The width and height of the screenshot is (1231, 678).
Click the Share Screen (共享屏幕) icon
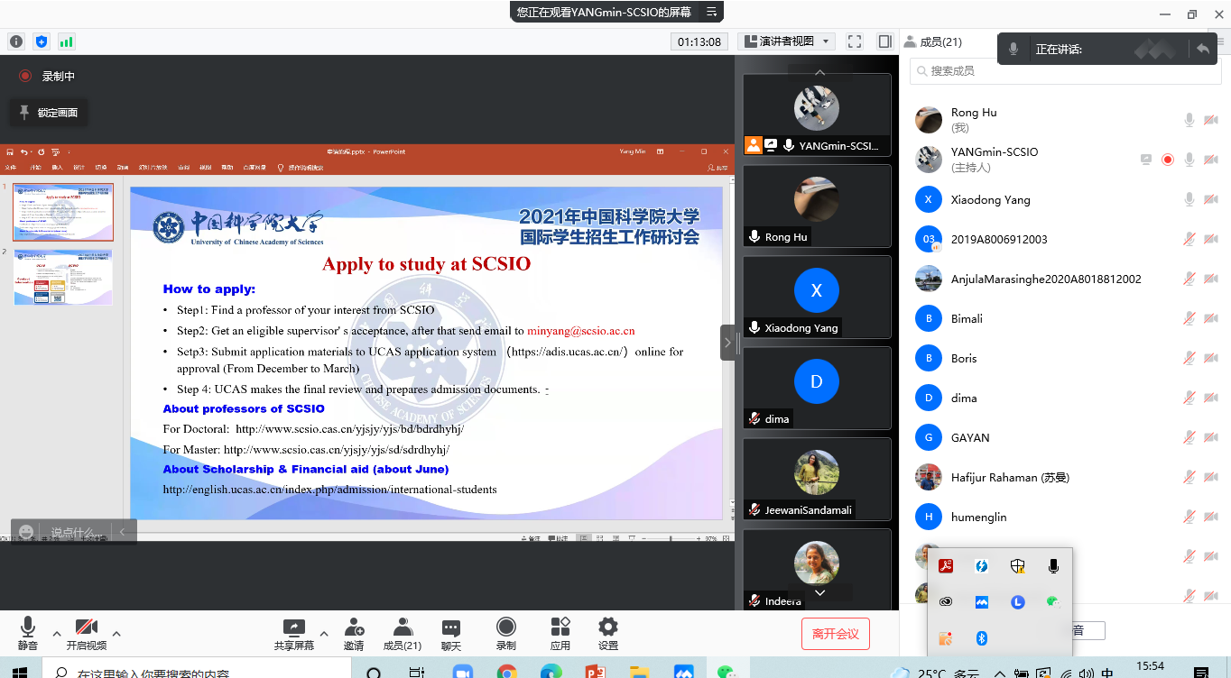click(294, 634)
